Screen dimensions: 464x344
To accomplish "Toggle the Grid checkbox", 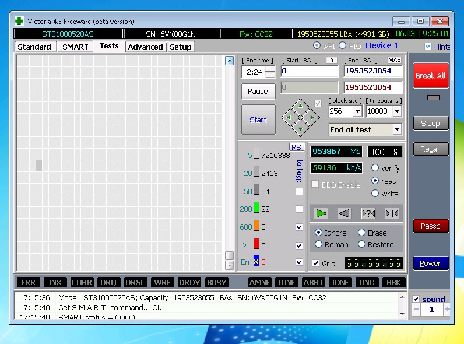I will click(x=316, y=264).
